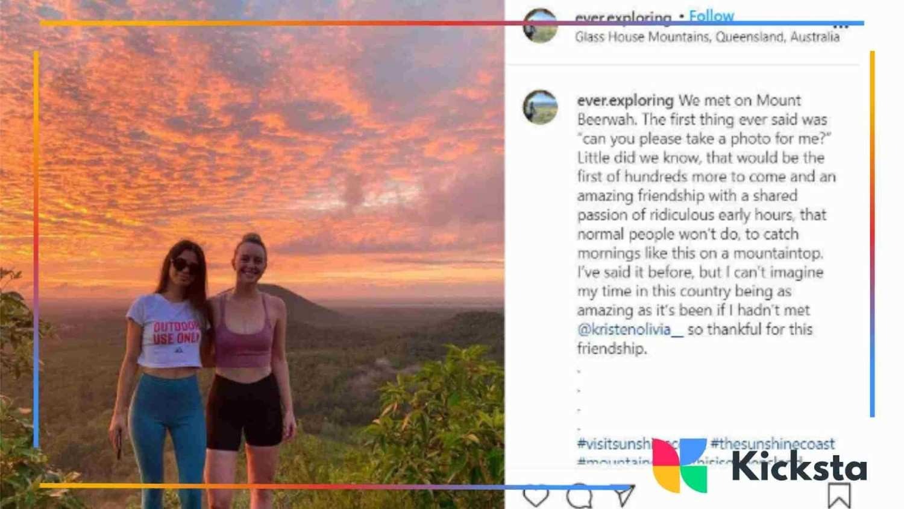Open avatar beside the caption text
The image size is (904, 509).
tap(540, 107)
